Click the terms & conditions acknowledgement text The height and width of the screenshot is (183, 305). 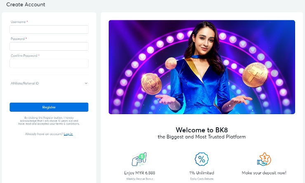[49, 121]
